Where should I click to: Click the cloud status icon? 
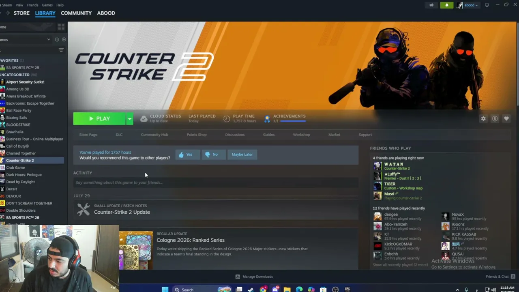144,118
